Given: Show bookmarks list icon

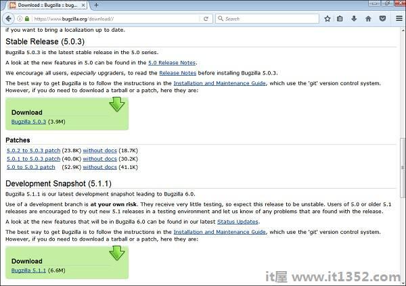Looking at the screenshot, I should coord(340,19).
